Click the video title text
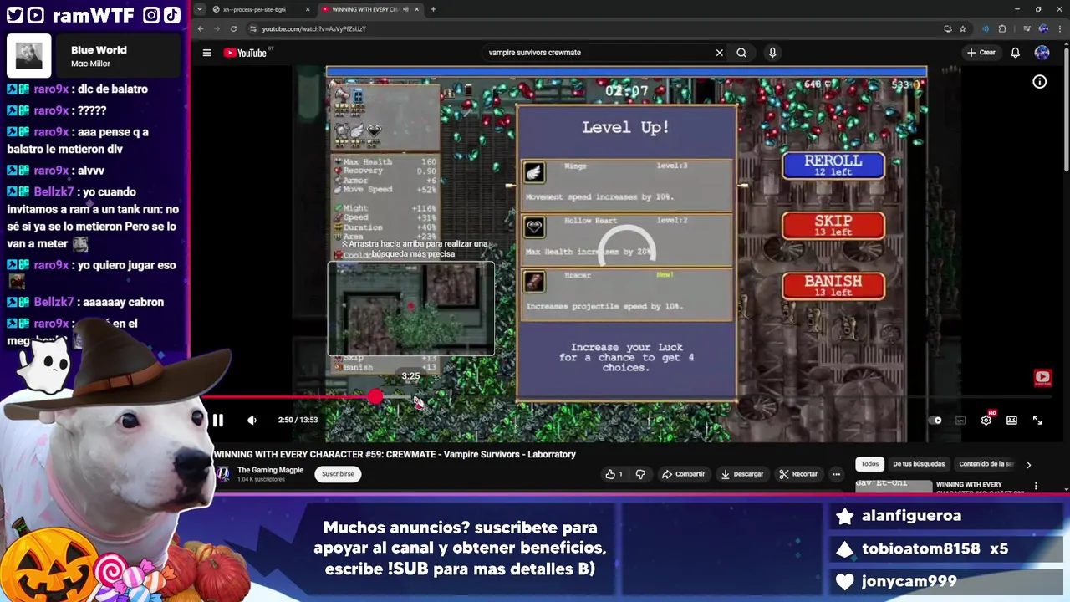 coord(395,454)
